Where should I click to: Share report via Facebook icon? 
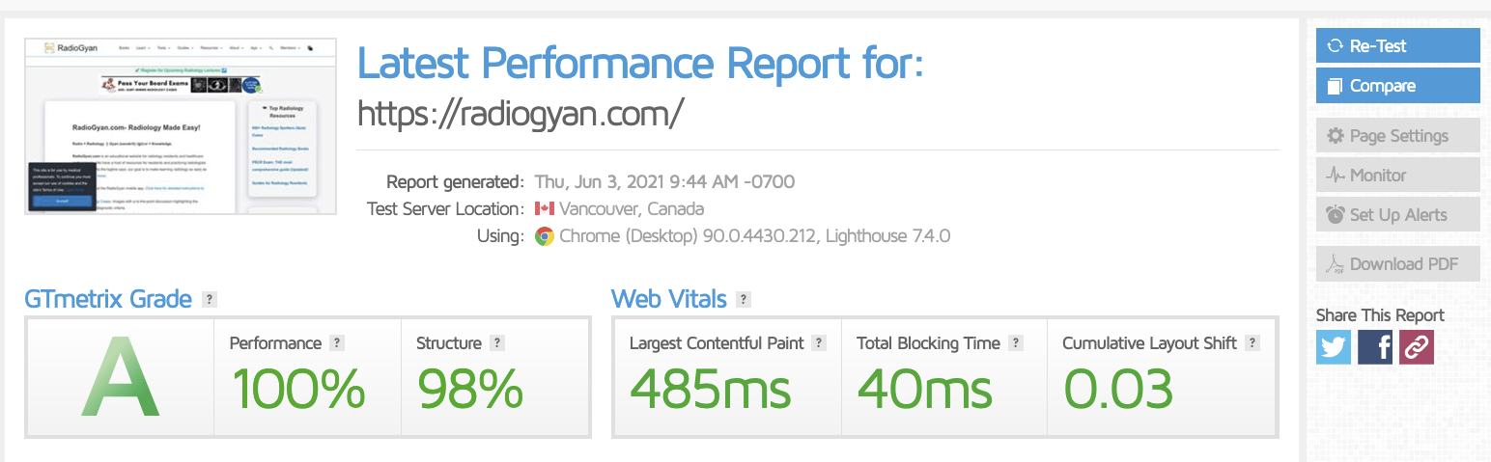(1375, 347)
